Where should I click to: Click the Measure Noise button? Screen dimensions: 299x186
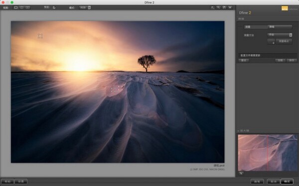tap(284, 41)
